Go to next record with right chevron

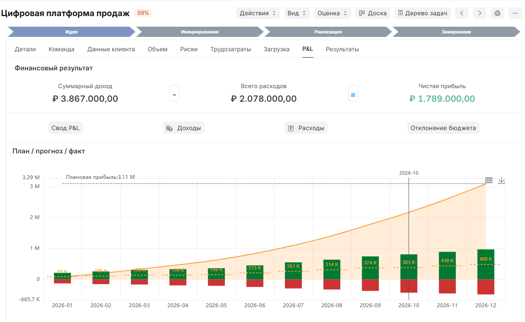coord(480,13)
